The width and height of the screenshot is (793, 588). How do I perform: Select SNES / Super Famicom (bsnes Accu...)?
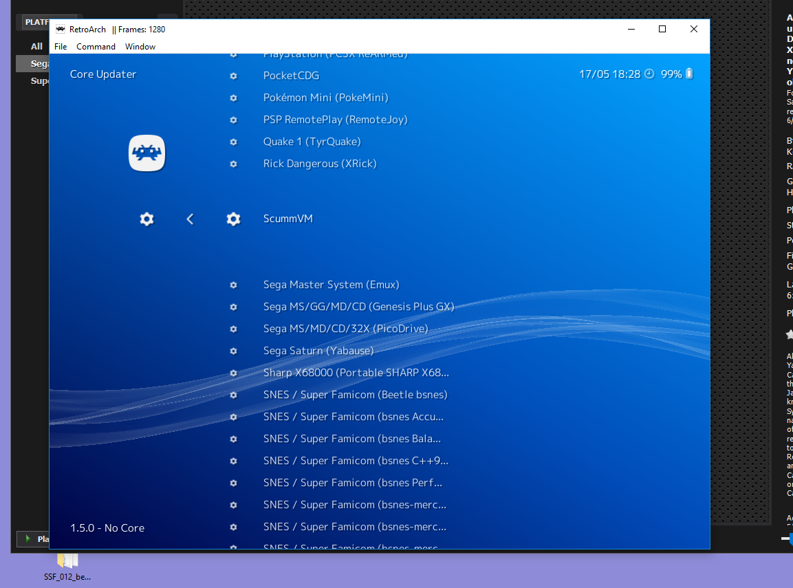point(353,417)
